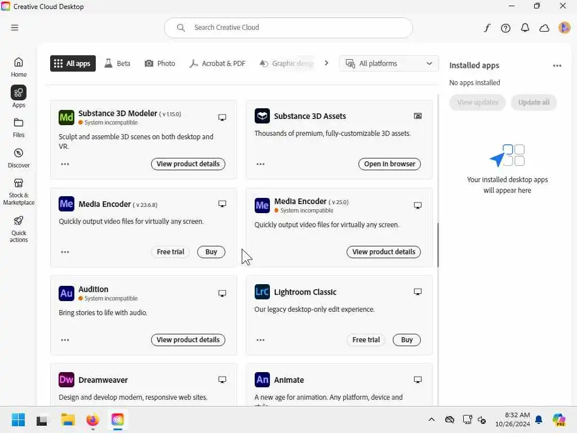577x433 pixels.
Task: Click the Substance 3D Assets app icon
Action: click(x=262, y=116)
